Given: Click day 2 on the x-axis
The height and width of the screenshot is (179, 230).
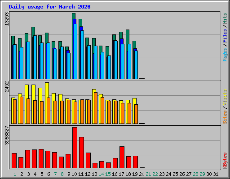Looking at the screenshot, I should click(22, 174).
